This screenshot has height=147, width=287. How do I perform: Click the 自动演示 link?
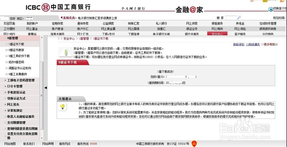click(253, 45)
